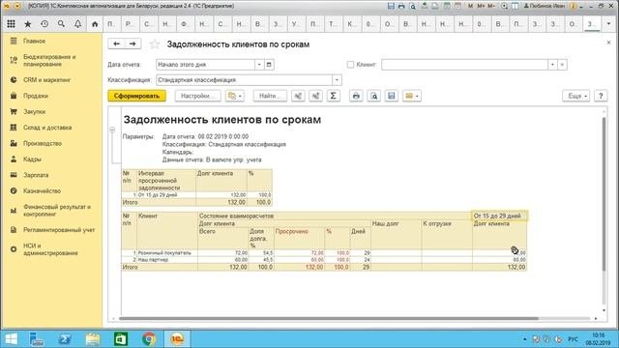The height and width of the screenshot is (348, 619).
Task: Click report vertical scrollbar
Action: (x=604, y=193)
